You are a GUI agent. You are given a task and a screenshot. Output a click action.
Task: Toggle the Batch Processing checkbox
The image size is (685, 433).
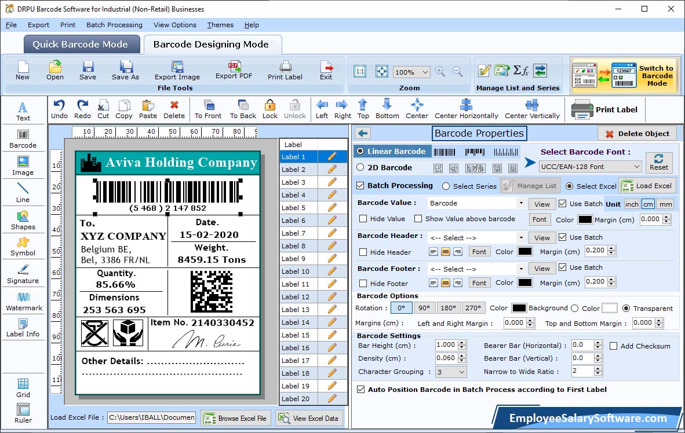(360, 185)
